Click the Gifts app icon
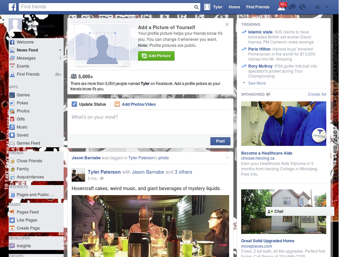This screenshot has width=343, height=257. point(12,119)
